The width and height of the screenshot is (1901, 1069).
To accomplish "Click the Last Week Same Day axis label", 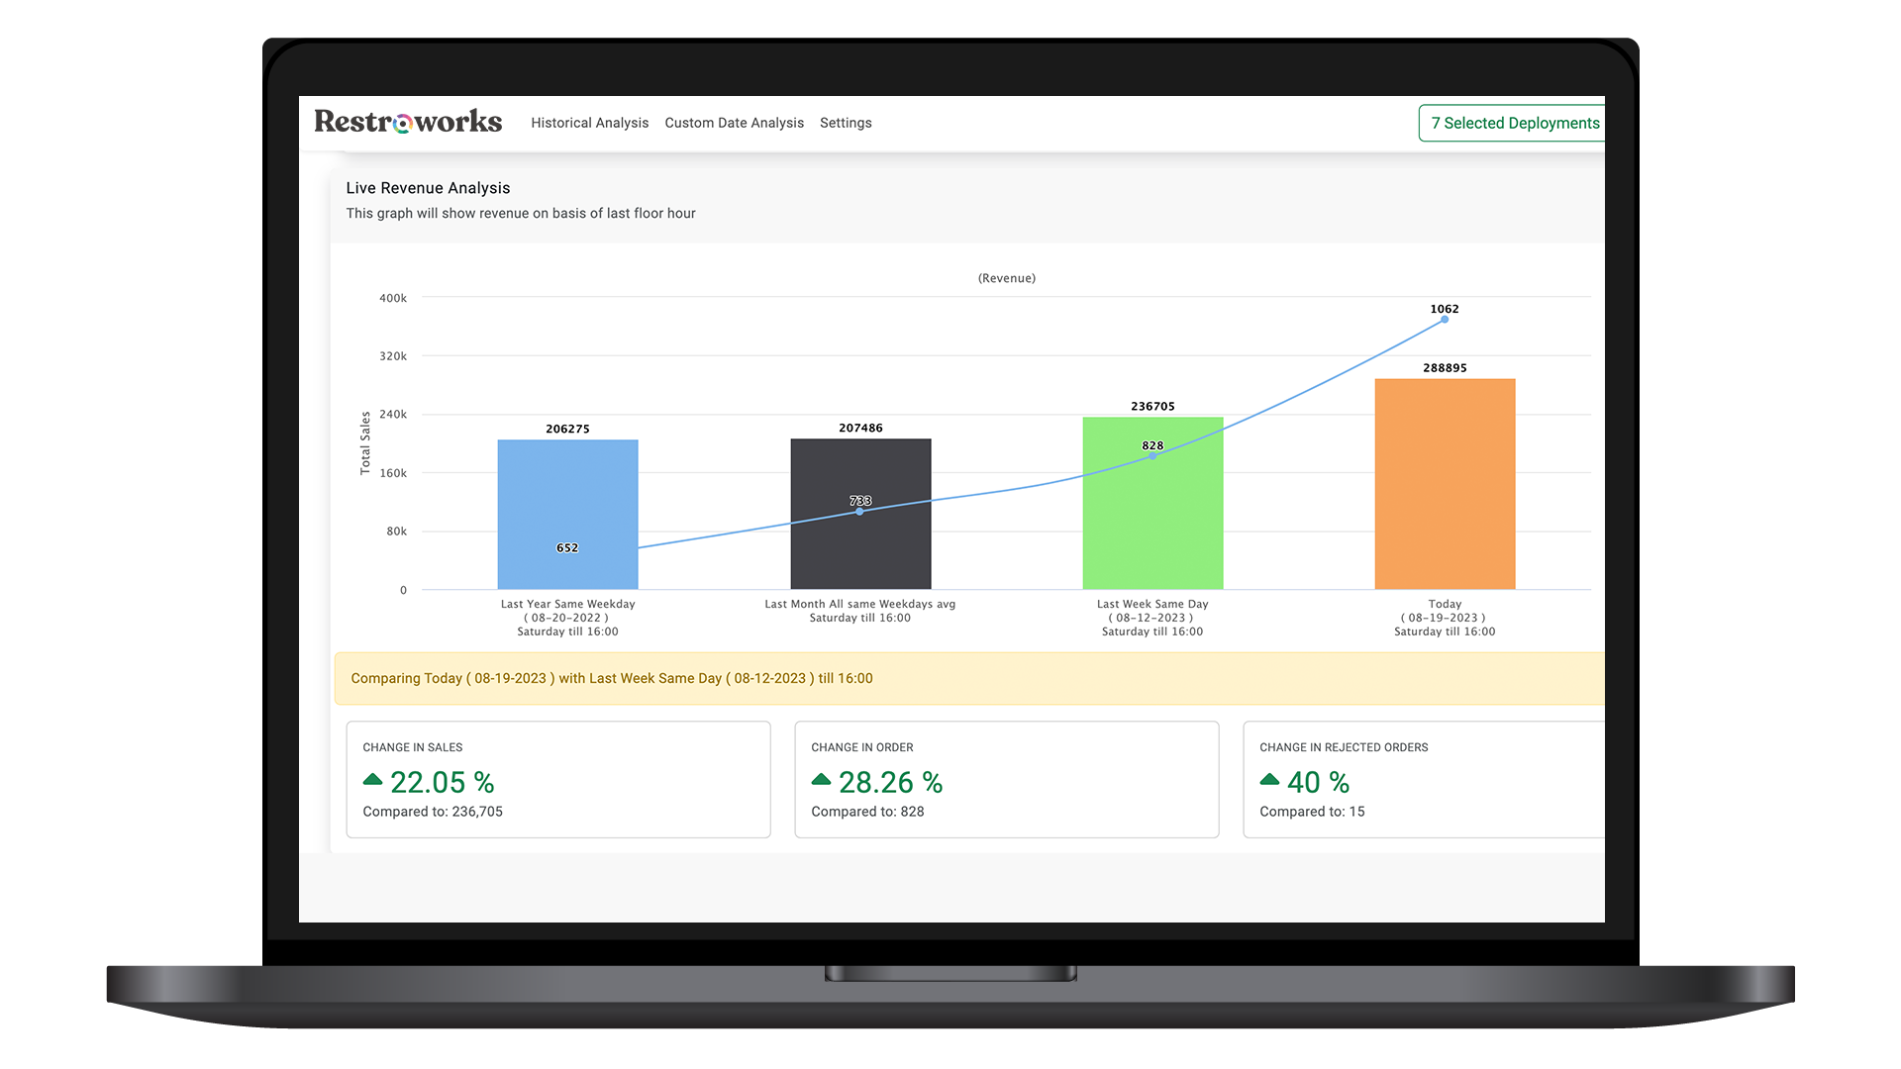I will pyautogui.click(x=1152, y=618).
